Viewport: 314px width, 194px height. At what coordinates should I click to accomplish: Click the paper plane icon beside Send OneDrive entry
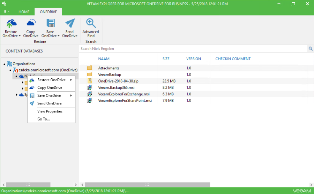point(32,103)
